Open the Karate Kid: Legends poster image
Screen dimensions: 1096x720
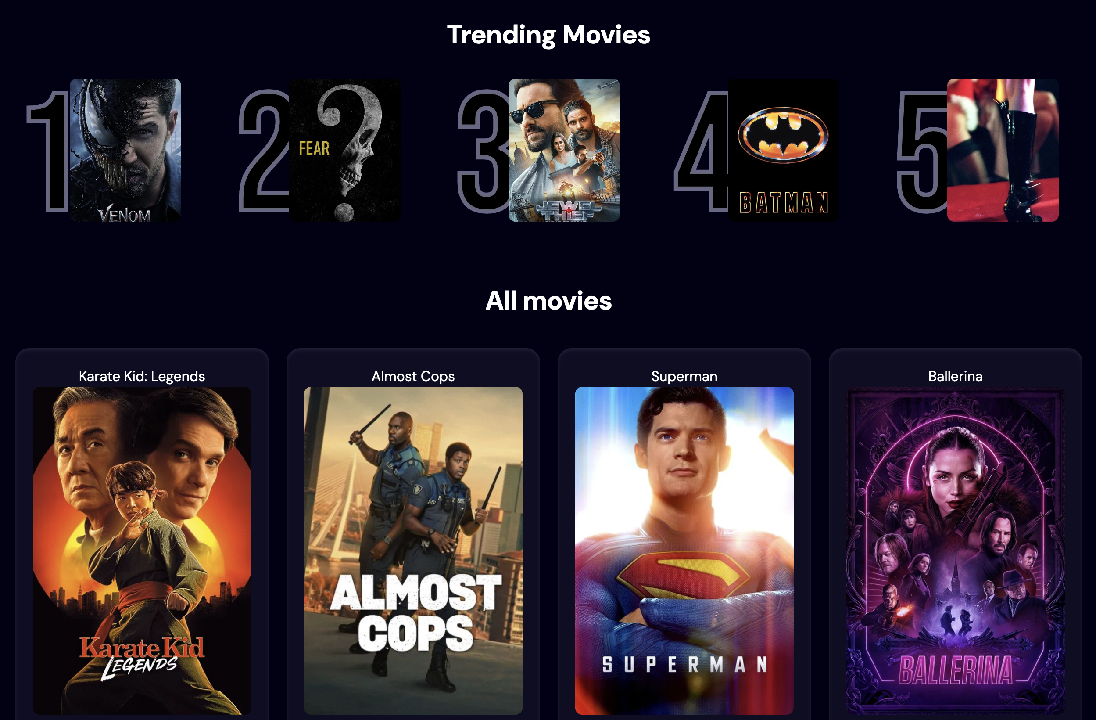tap(142, 551)
